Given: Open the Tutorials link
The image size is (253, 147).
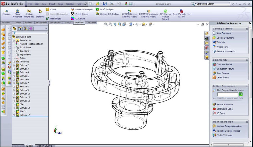Looking at the screenshot, I should (220, 42).
